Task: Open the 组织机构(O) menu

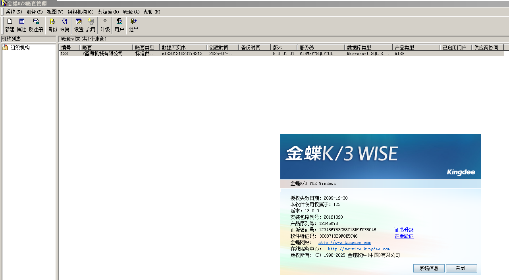Action: (81, 12)
